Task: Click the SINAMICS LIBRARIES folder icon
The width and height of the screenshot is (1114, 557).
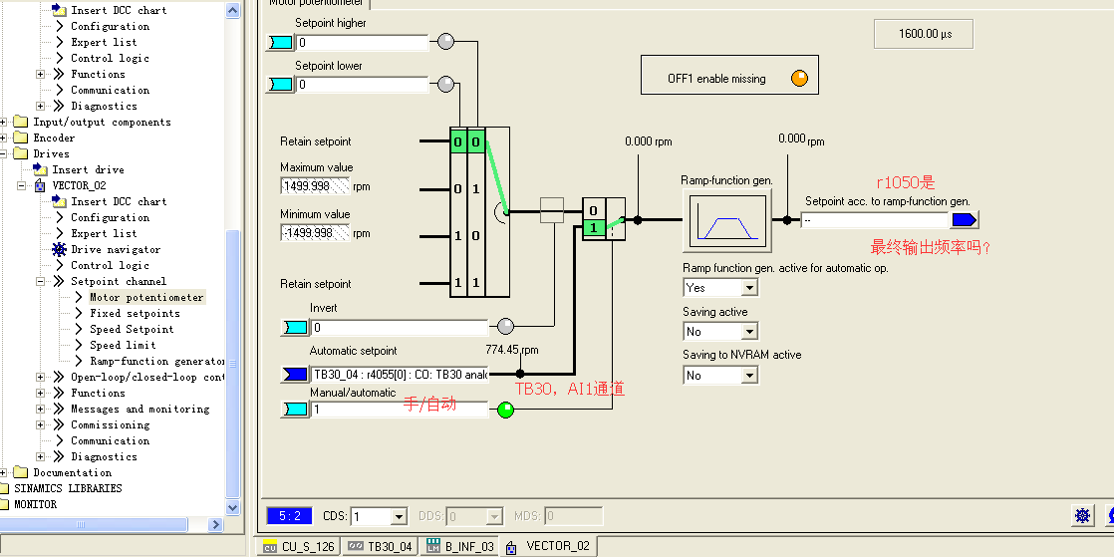Action: (x=4, y=488)
